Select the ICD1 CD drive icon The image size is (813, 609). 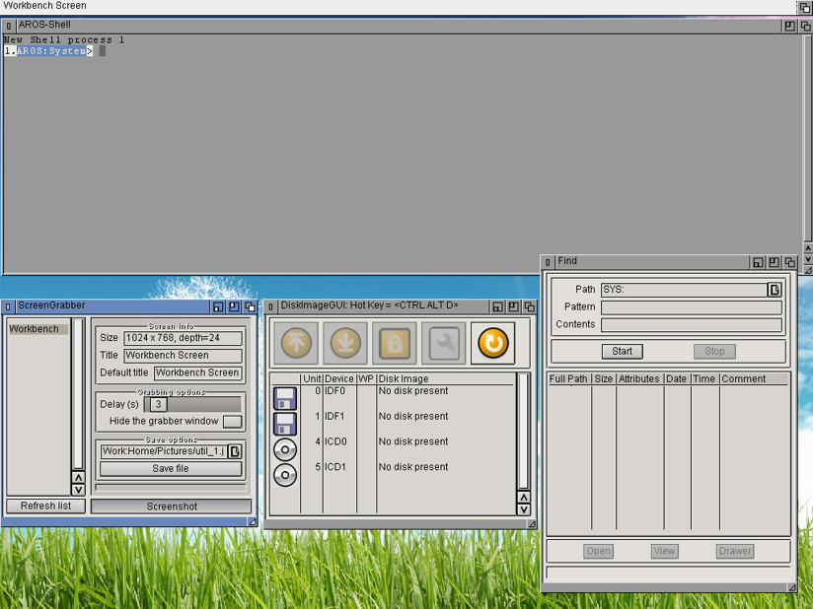tap(285, 475)
